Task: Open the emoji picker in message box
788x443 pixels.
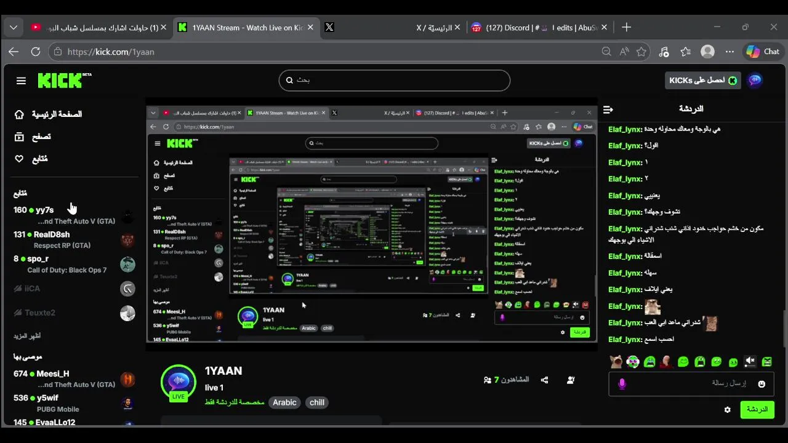Action: [x=762, y=384]
